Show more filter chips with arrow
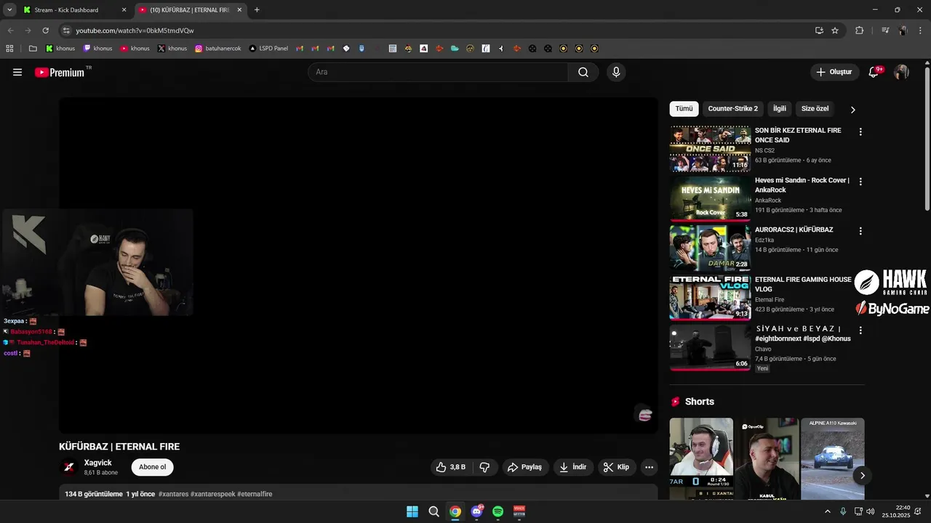 (x=853, y=110)
